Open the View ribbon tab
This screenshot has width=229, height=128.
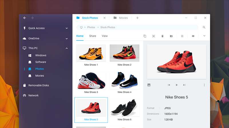click(x=105, y=36)
